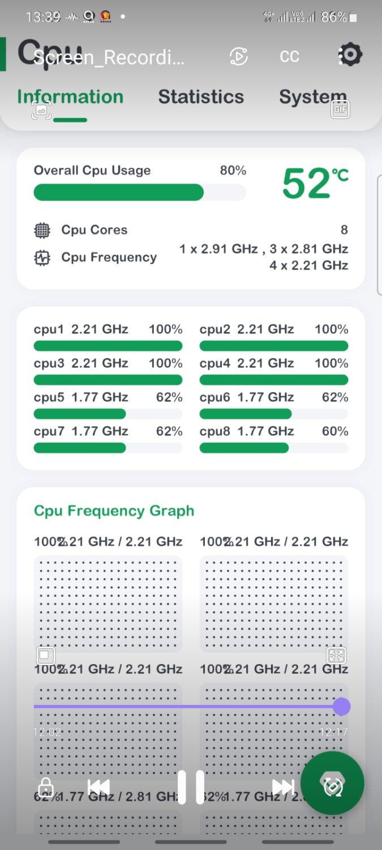Skip to the previous video
Viewport: 382px width, 850px height.
pos(98,787)
